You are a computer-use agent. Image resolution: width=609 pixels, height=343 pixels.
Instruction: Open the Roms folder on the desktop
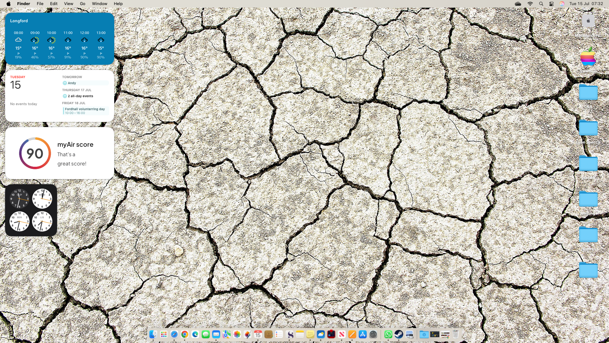pos(588,235)
